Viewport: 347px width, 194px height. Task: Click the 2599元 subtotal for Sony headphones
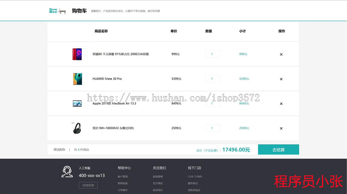click(244, 128)
